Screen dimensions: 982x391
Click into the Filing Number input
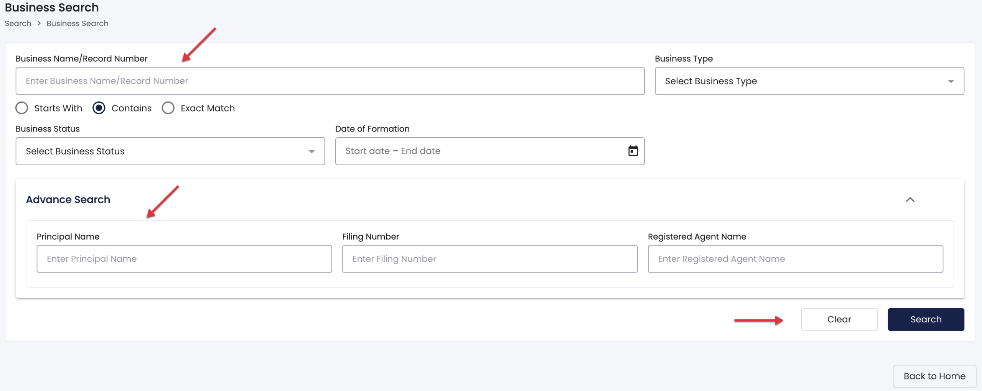point(489,259)
